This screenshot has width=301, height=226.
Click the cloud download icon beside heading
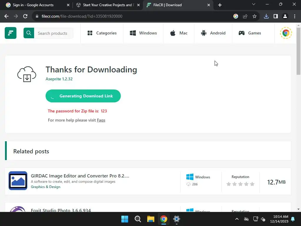tap(27, 74)
